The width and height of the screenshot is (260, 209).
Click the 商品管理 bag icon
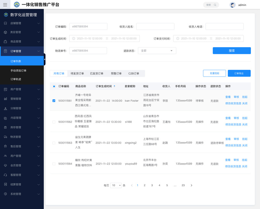(x=5, y=42)
